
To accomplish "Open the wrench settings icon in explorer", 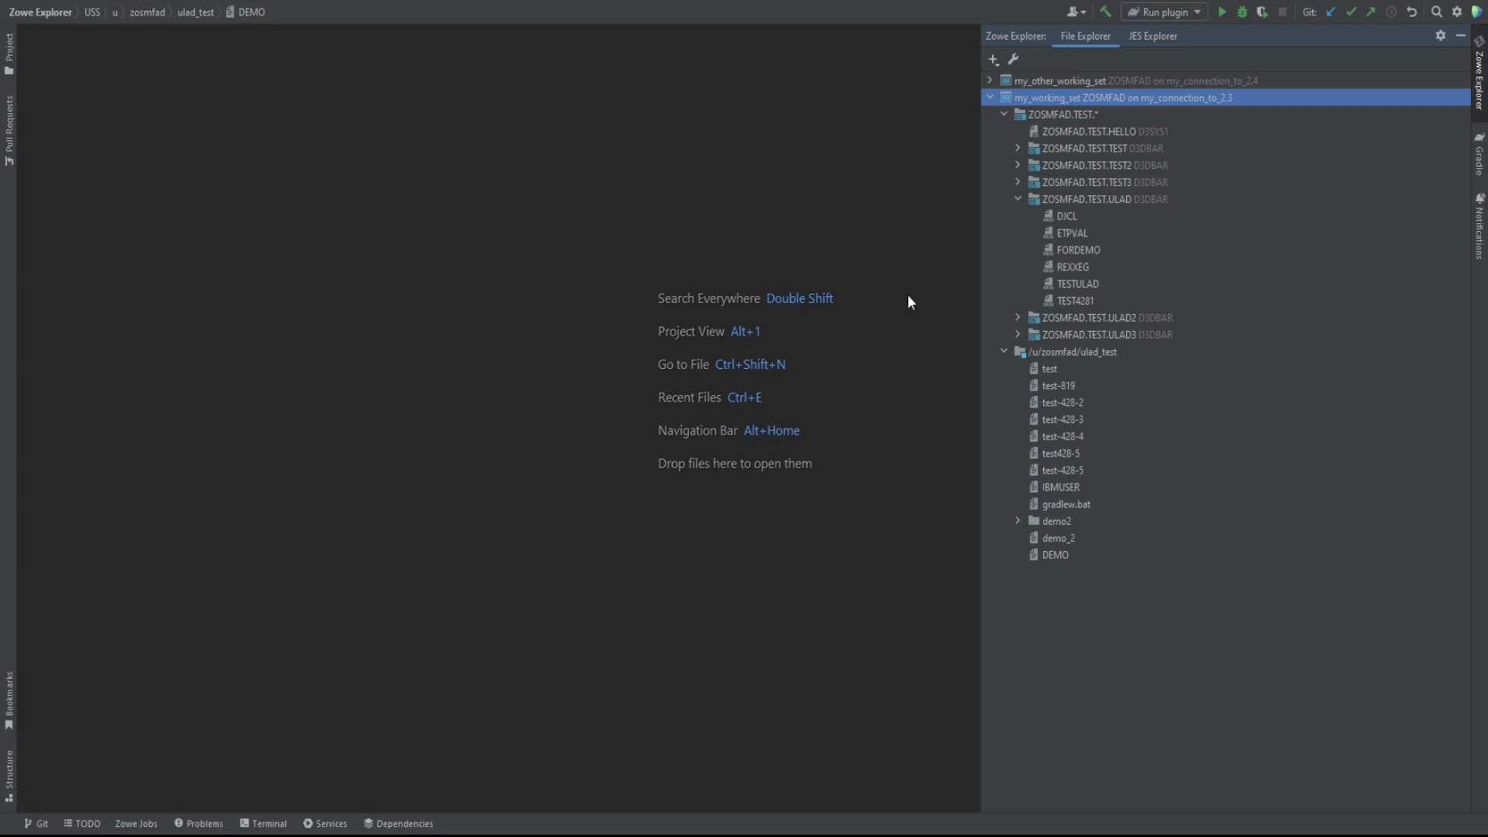I will [x=1013, y=60].
